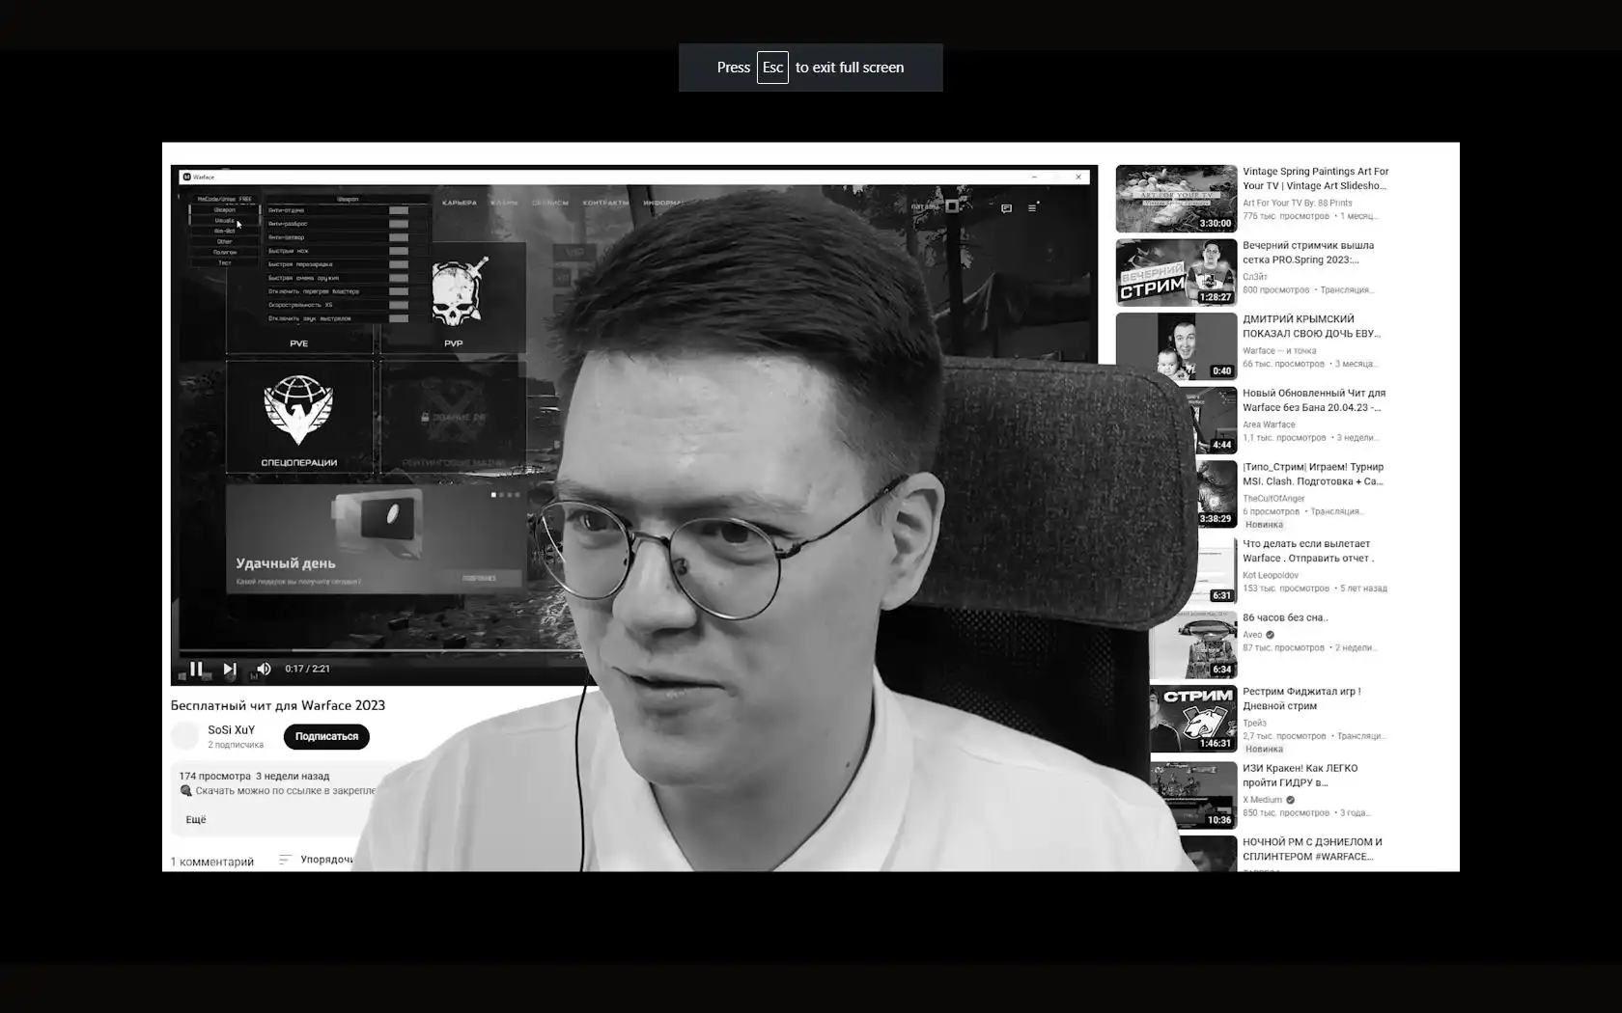Toggle the Анти-затвор switch

399,237
